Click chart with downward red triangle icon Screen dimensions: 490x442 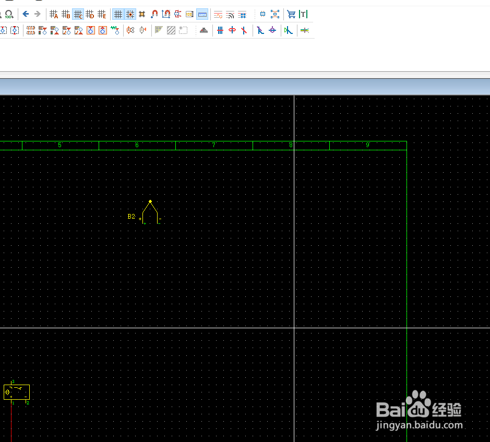[x=67, y=30]
